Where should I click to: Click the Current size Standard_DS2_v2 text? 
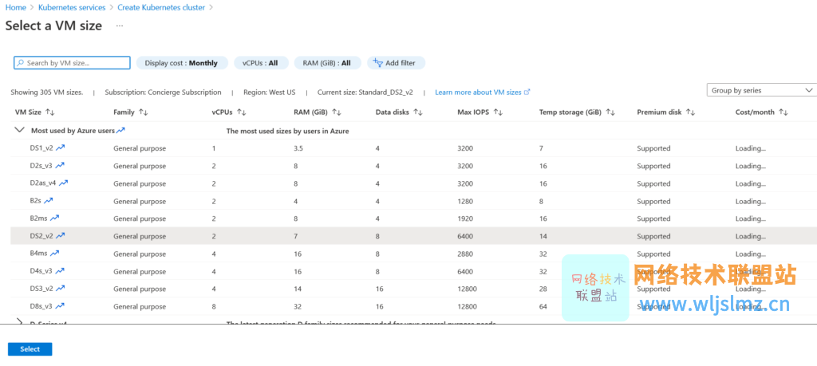pyautogui.click(x=365, y=92)
